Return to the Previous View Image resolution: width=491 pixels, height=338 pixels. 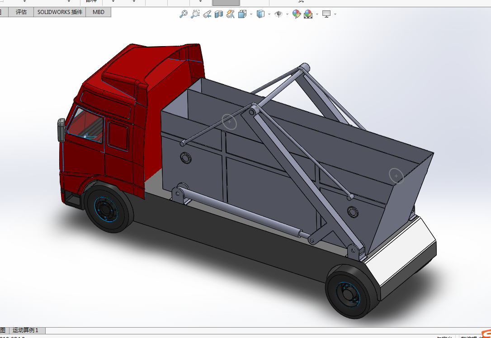click(207, 14)
